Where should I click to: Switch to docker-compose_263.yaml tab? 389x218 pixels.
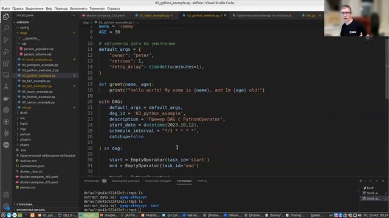[x=105, y=15]
